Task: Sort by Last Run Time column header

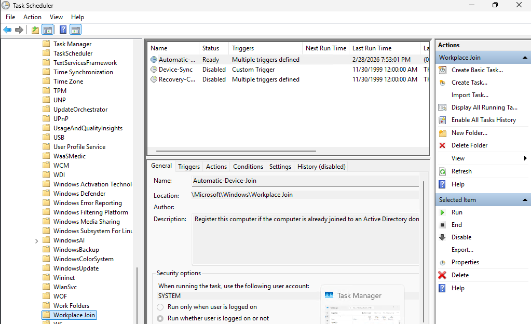Action: click(x=385, y=48)
